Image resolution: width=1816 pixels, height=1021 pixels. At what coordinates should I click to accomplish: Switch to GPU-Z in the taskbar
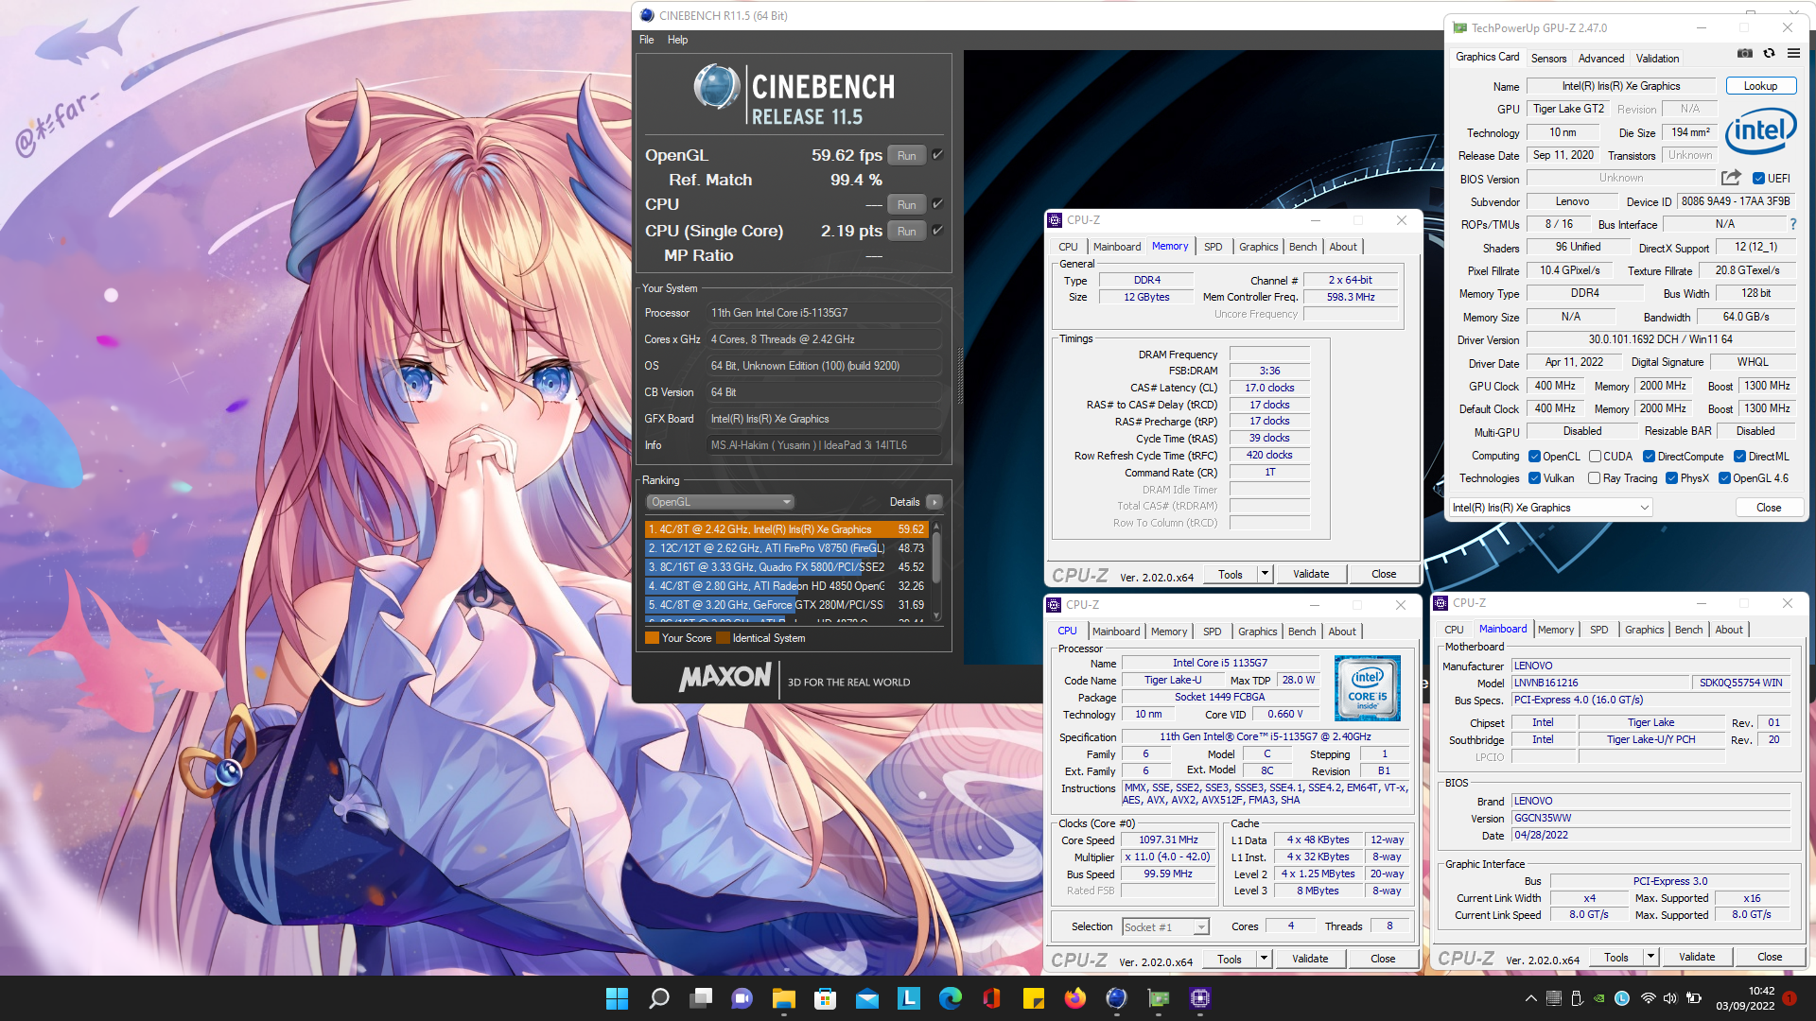click(1159, 998)
